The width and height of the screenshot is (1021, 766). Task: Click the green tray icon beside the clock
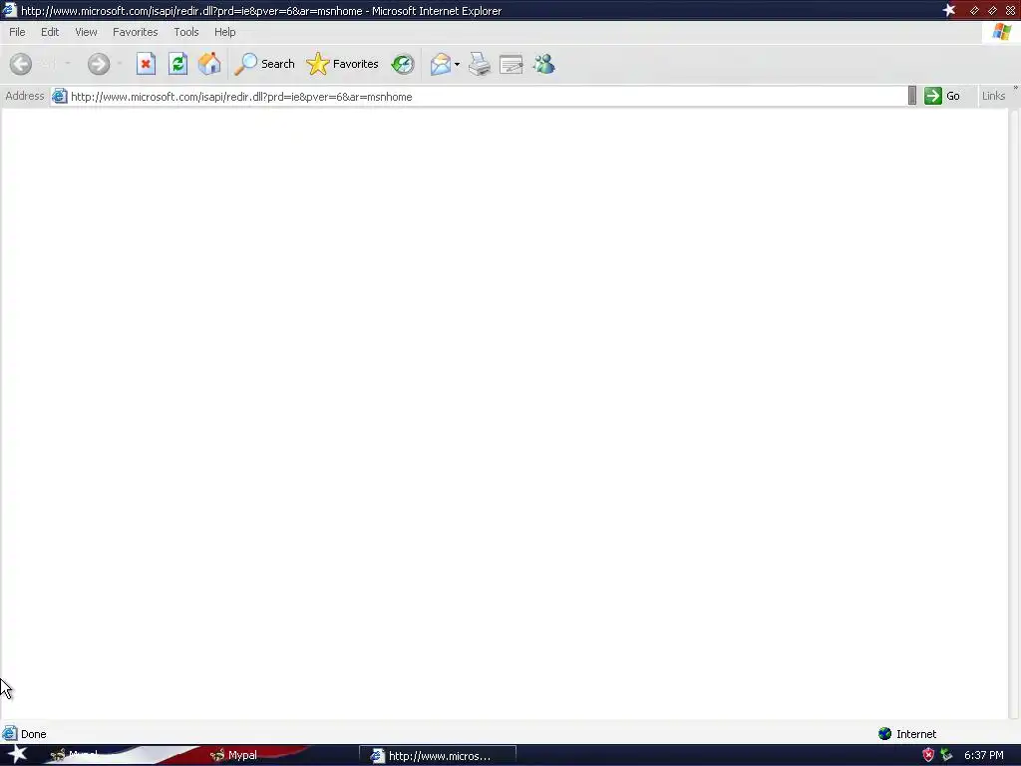pyautogui.click(x=947, y=755)
